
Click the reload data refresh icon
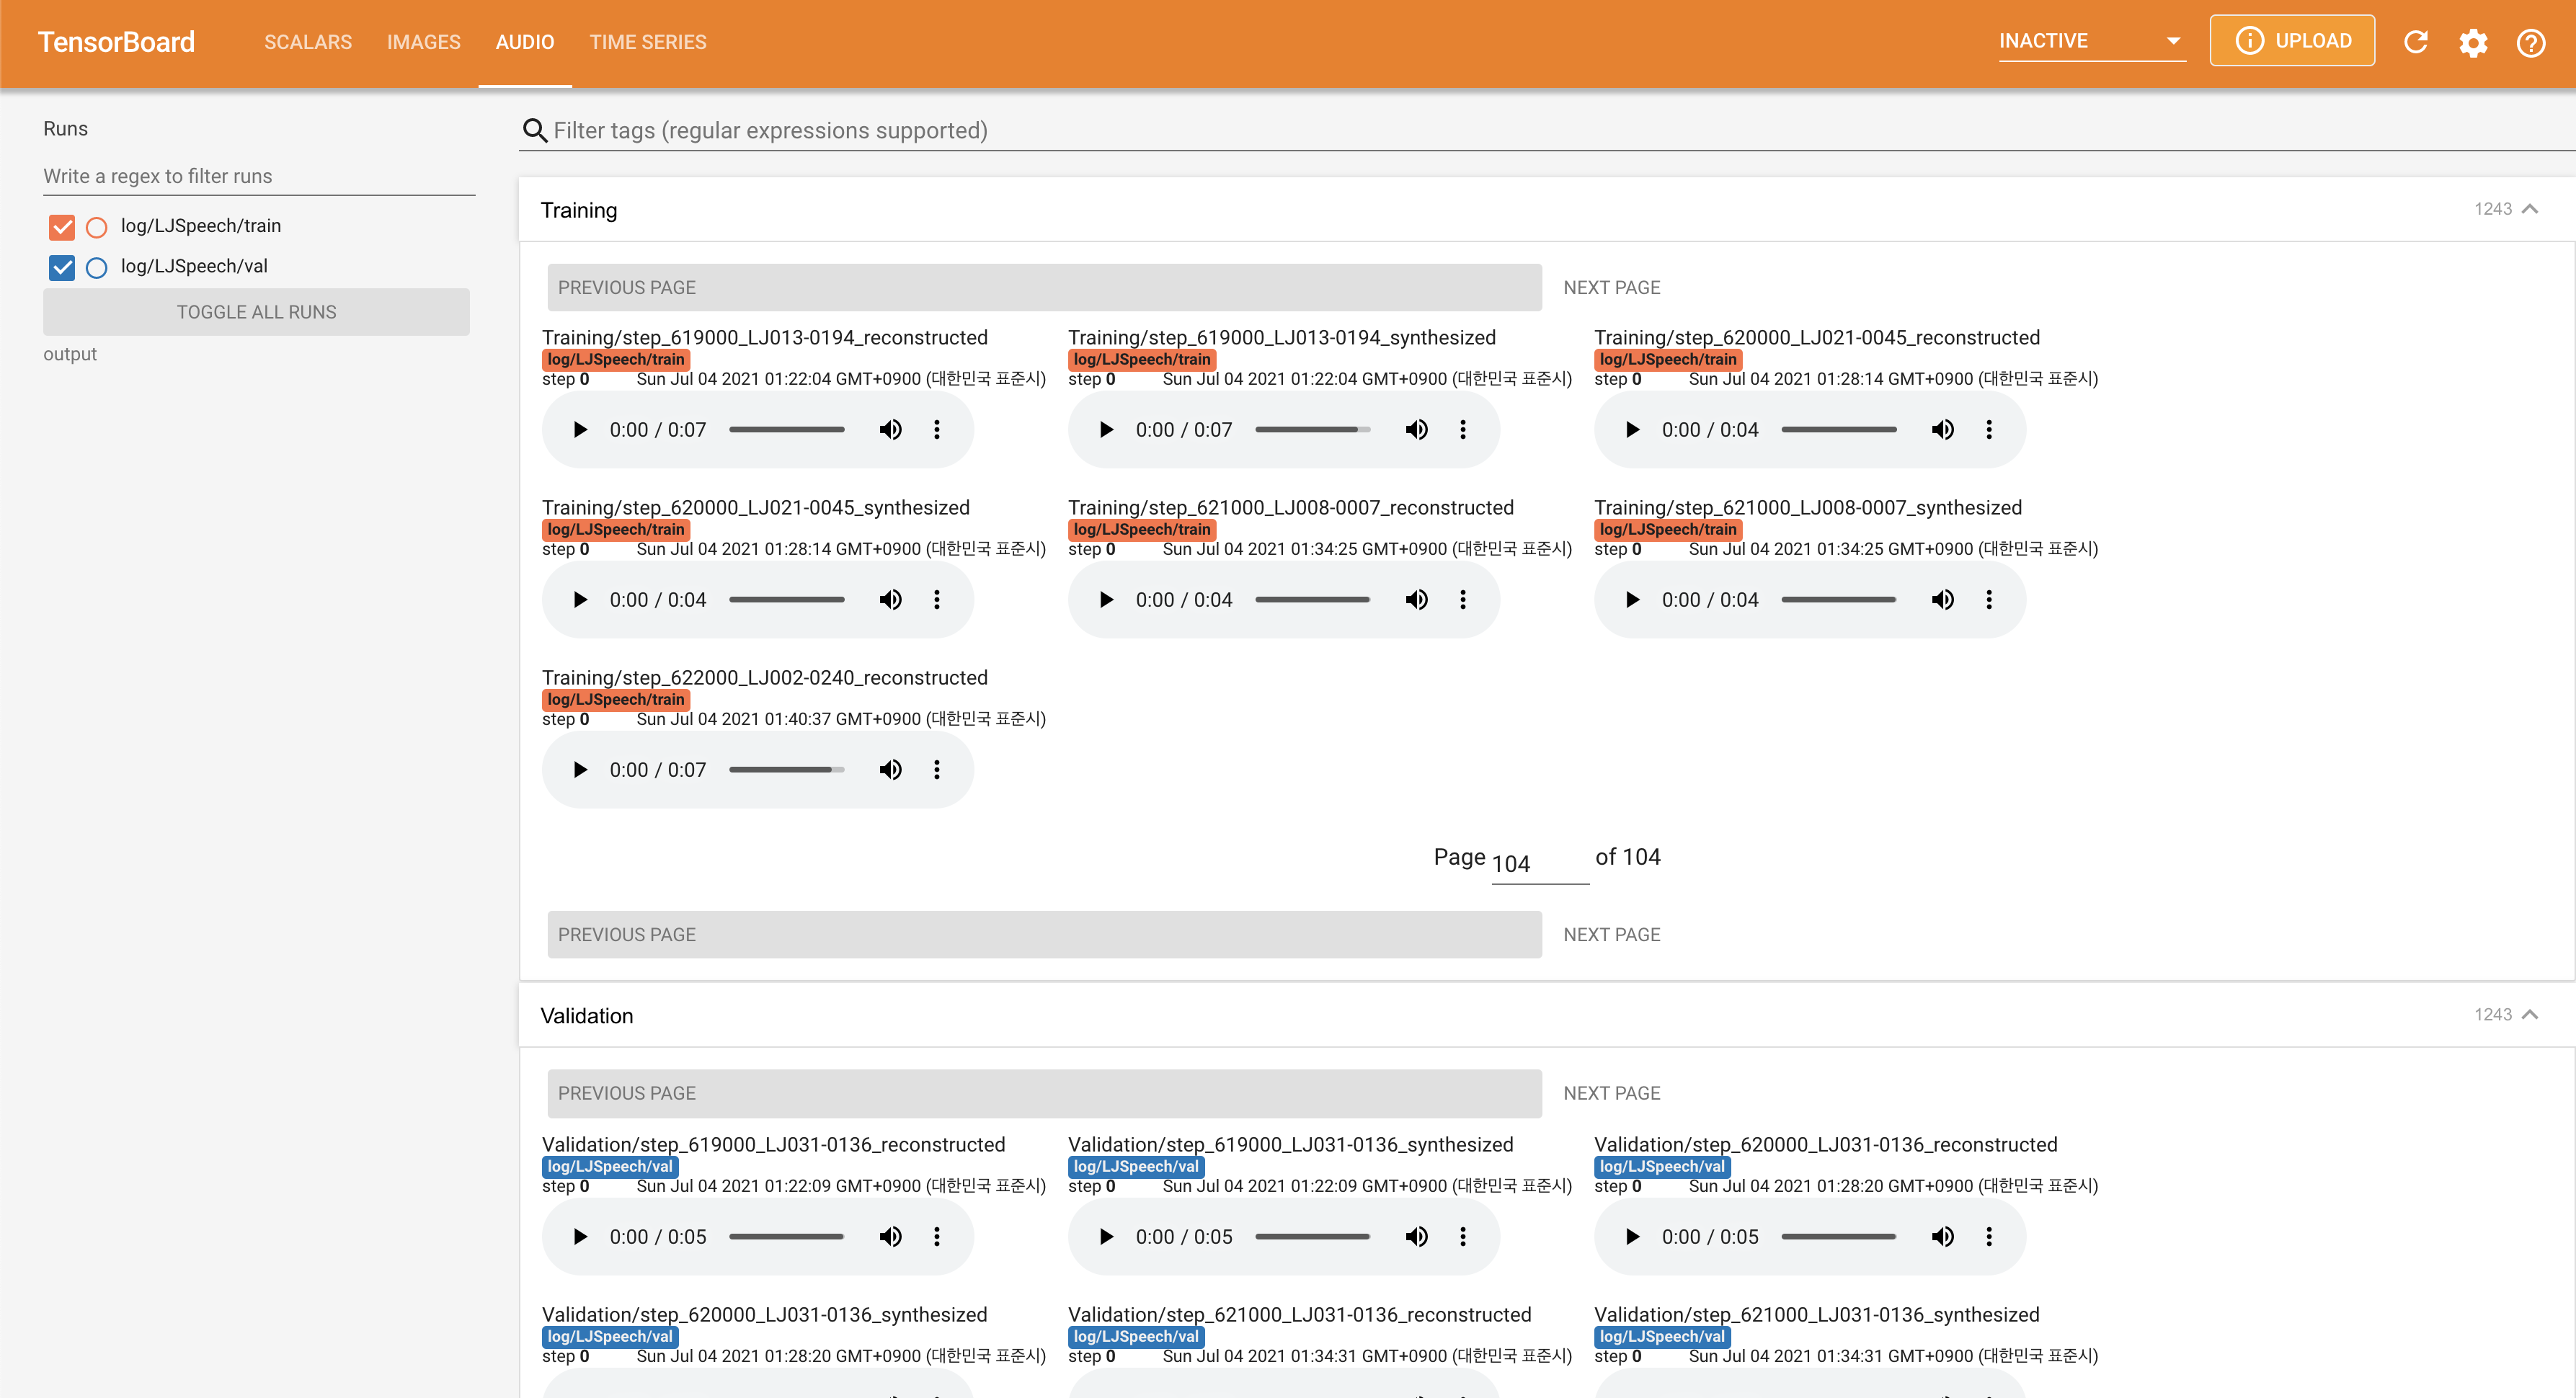pyautogui.click(x=2415, y=41)
